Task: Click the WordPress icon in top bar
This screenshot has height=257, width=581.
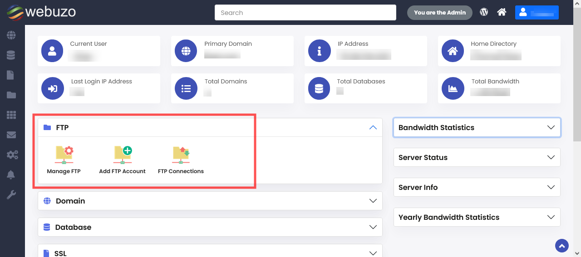Action: (x=484, y=12)
